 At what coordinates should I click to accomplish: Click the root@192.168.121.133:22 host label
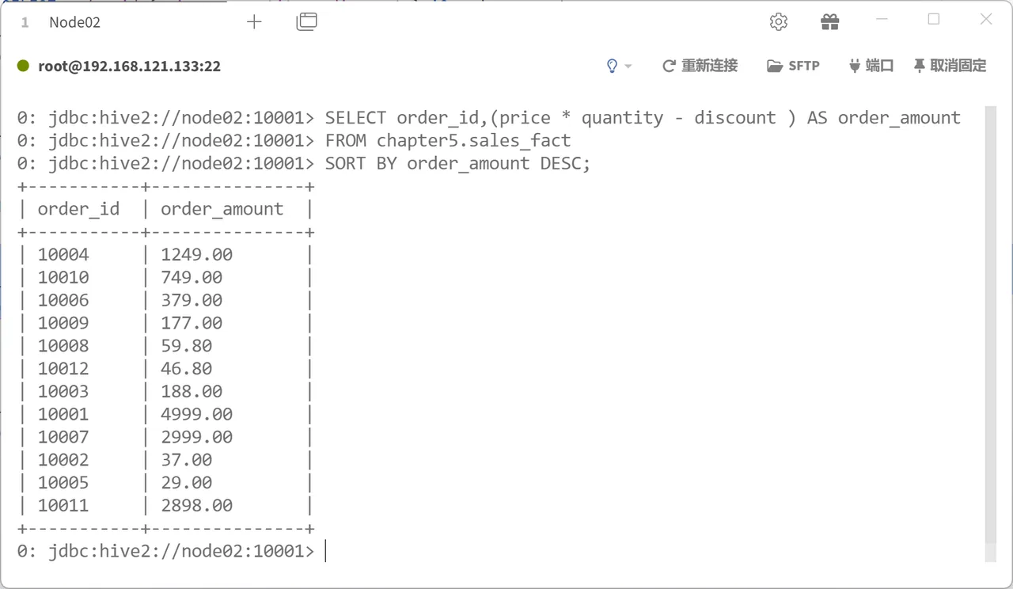tap(129, 66)
